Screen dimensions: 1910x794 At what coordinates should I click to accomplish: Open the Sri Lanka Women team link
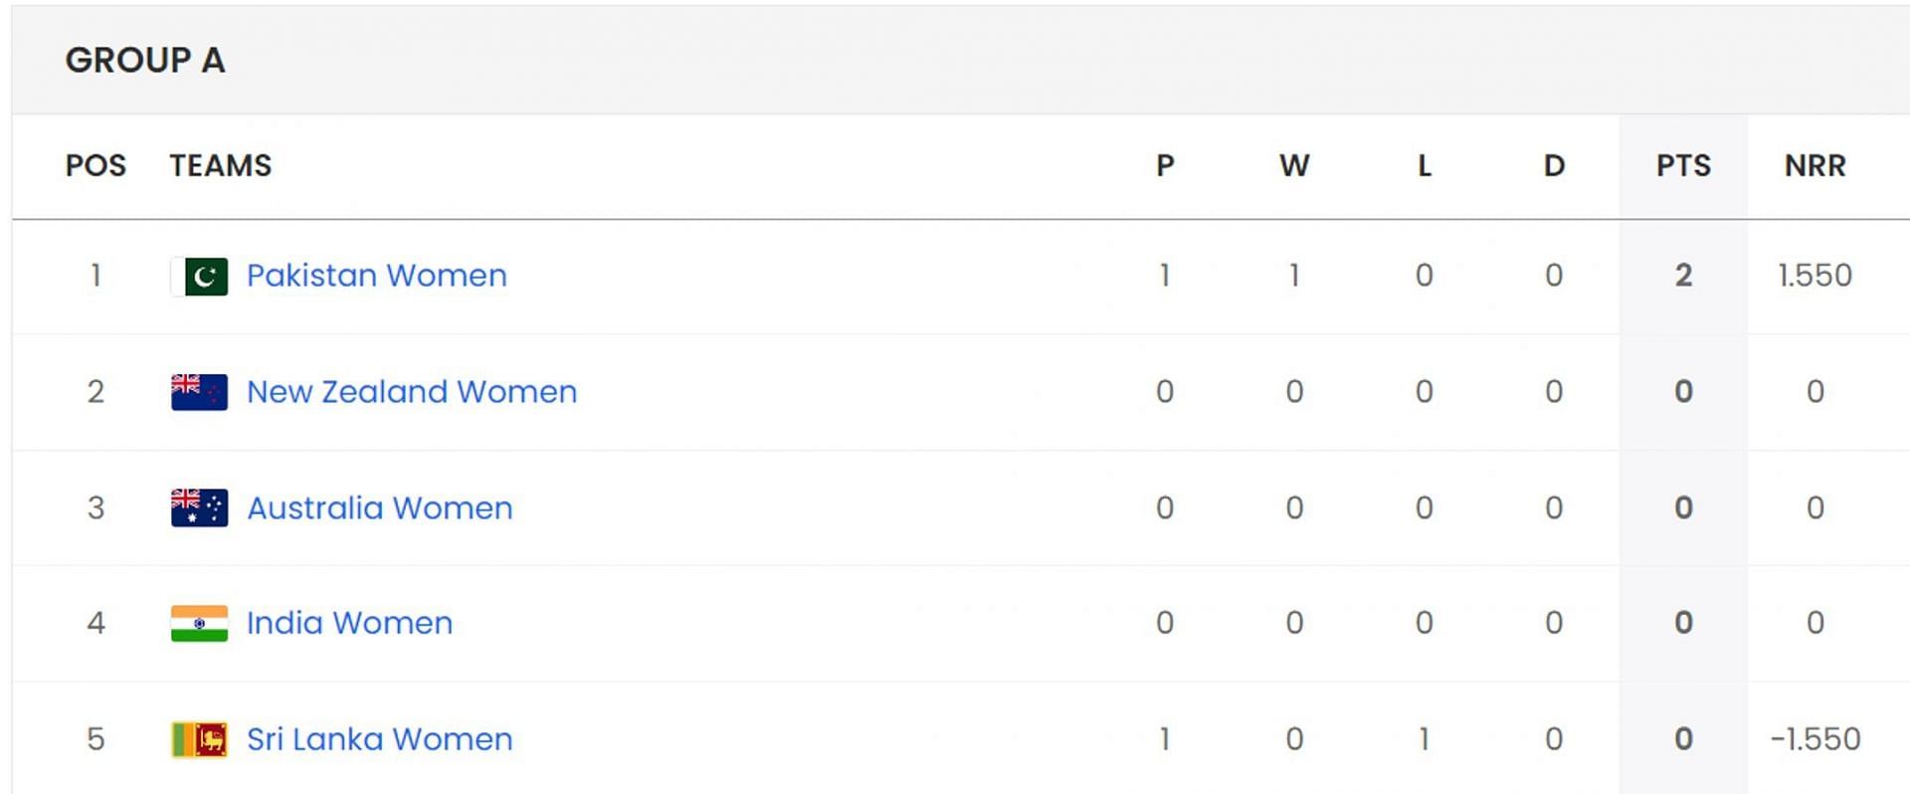pyautogui.click(x=380, y=739)
